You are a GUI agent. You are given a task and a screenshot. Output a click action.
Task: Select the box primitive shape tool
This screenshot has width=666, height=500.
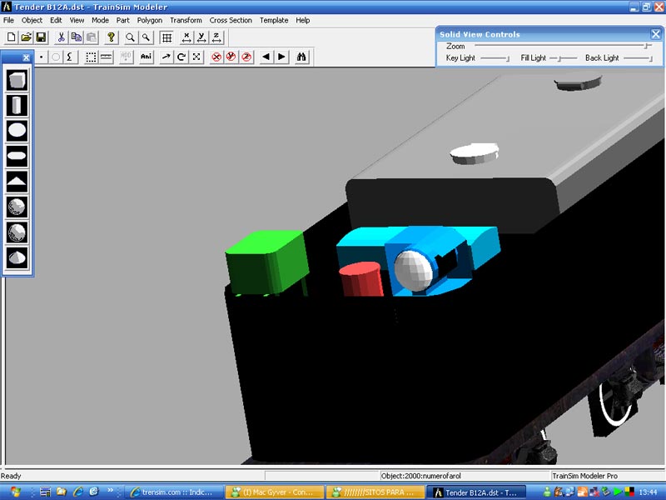point(17,80)
